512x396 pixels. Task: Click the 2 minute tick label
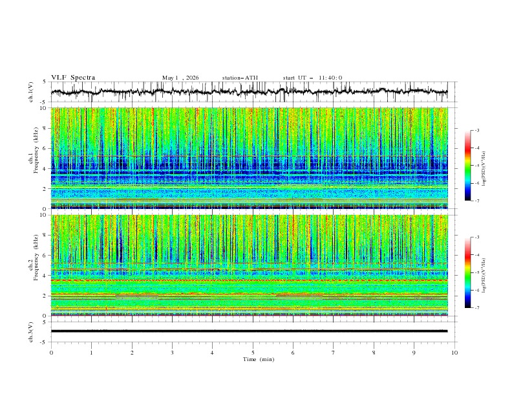pos(132,353)
